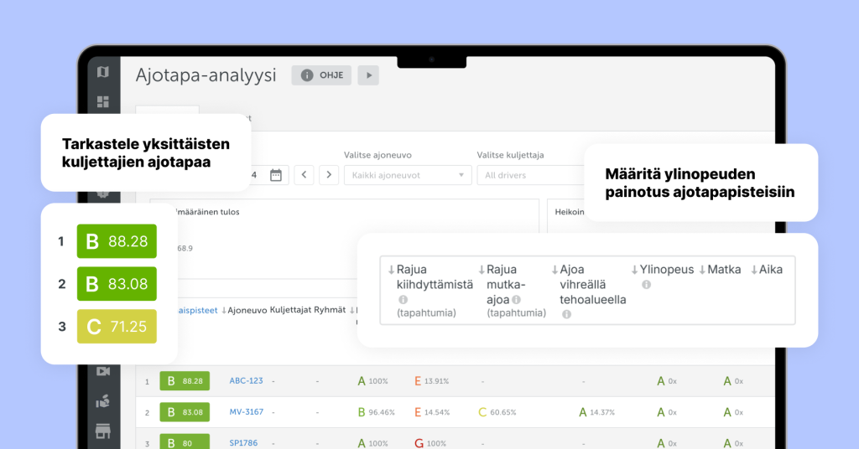
Task: Click the play button next to OHJE
Action: pos(368,75)
